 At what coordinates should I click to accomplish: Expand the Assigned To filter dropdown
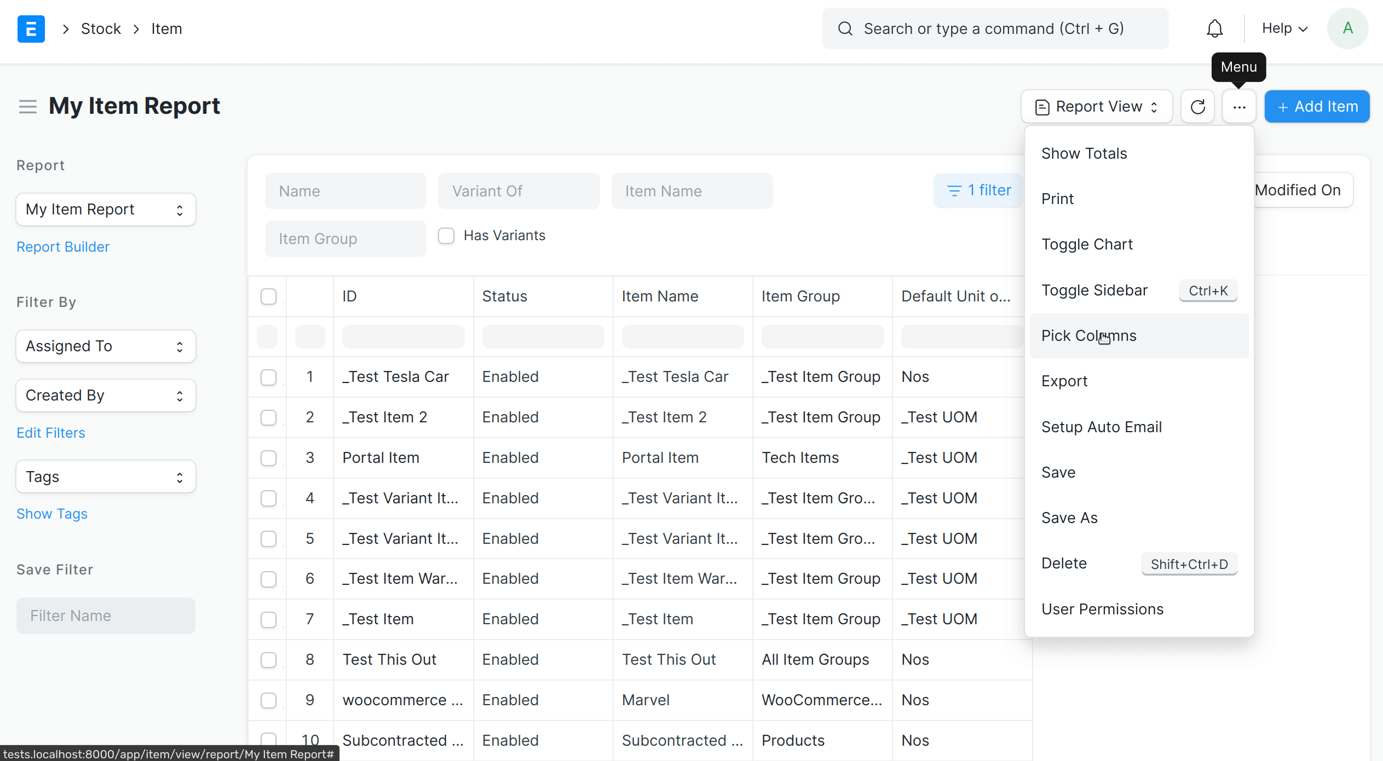(106, 346)
